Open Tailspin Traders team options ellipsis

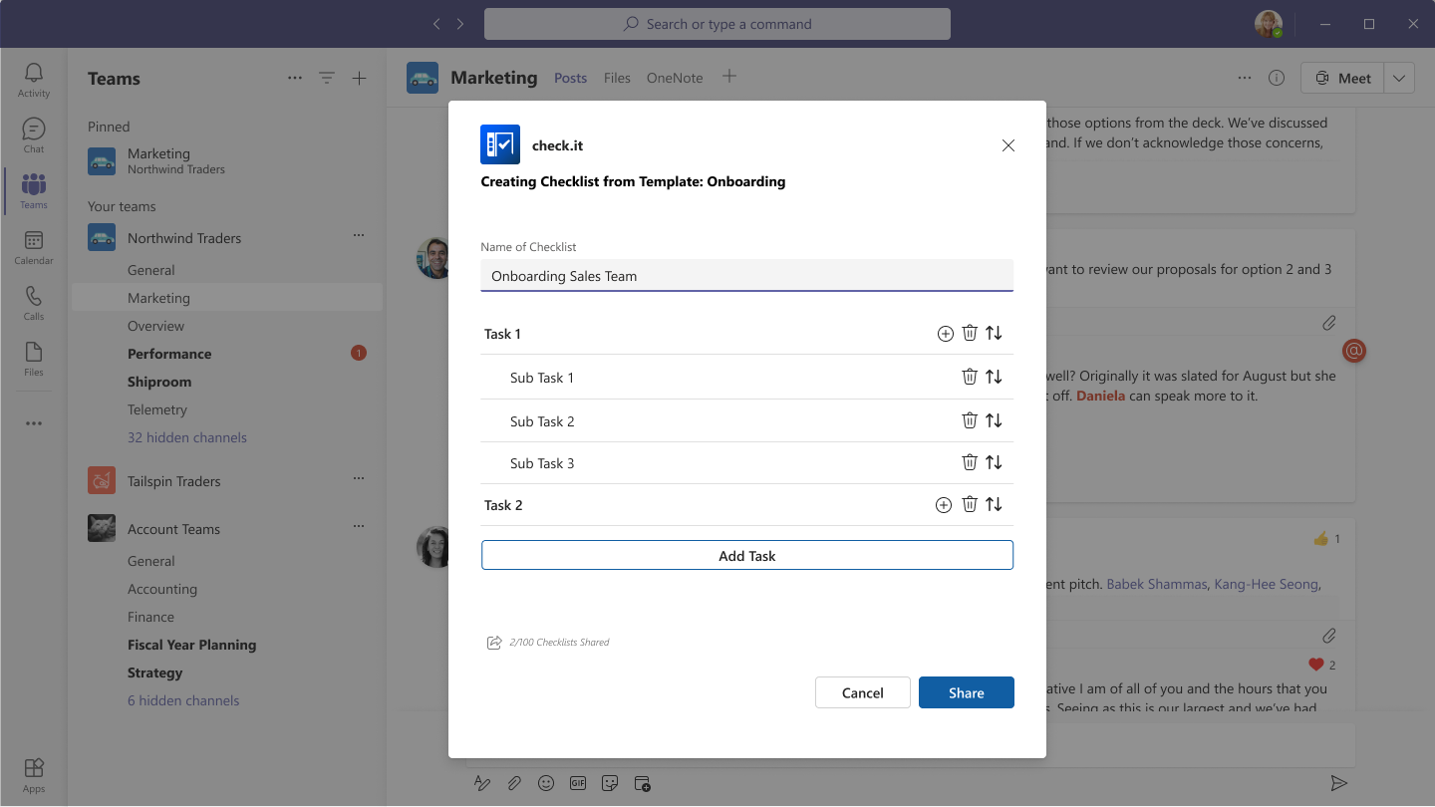(359, 479)
